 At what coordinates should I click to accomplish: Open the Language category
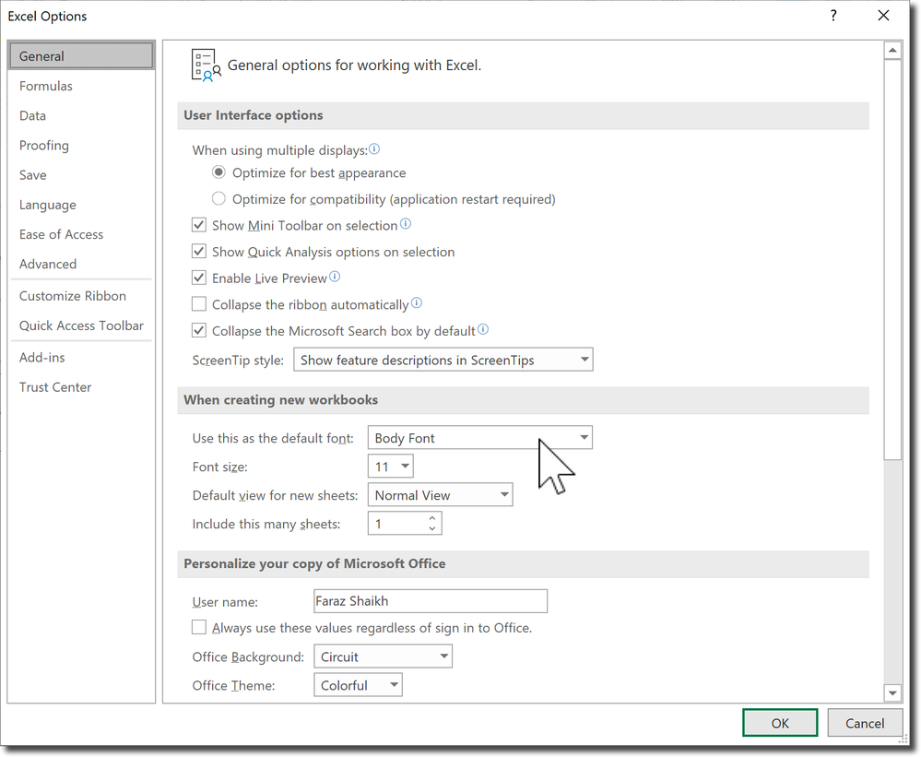pos(81,205)
